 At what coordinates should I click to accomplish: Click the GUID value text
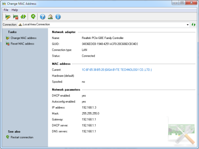click(110, 44)
